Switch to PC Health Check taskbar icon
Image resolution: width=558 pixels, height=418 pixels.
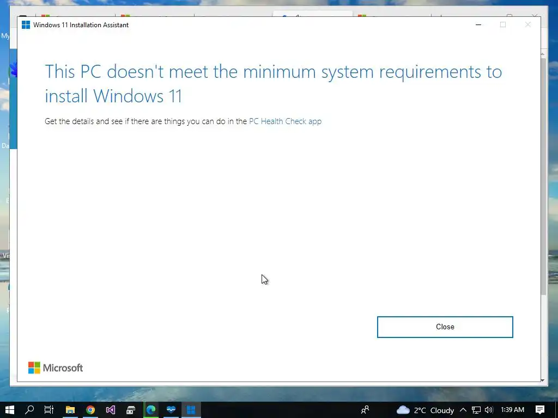(x=171, y=410)
